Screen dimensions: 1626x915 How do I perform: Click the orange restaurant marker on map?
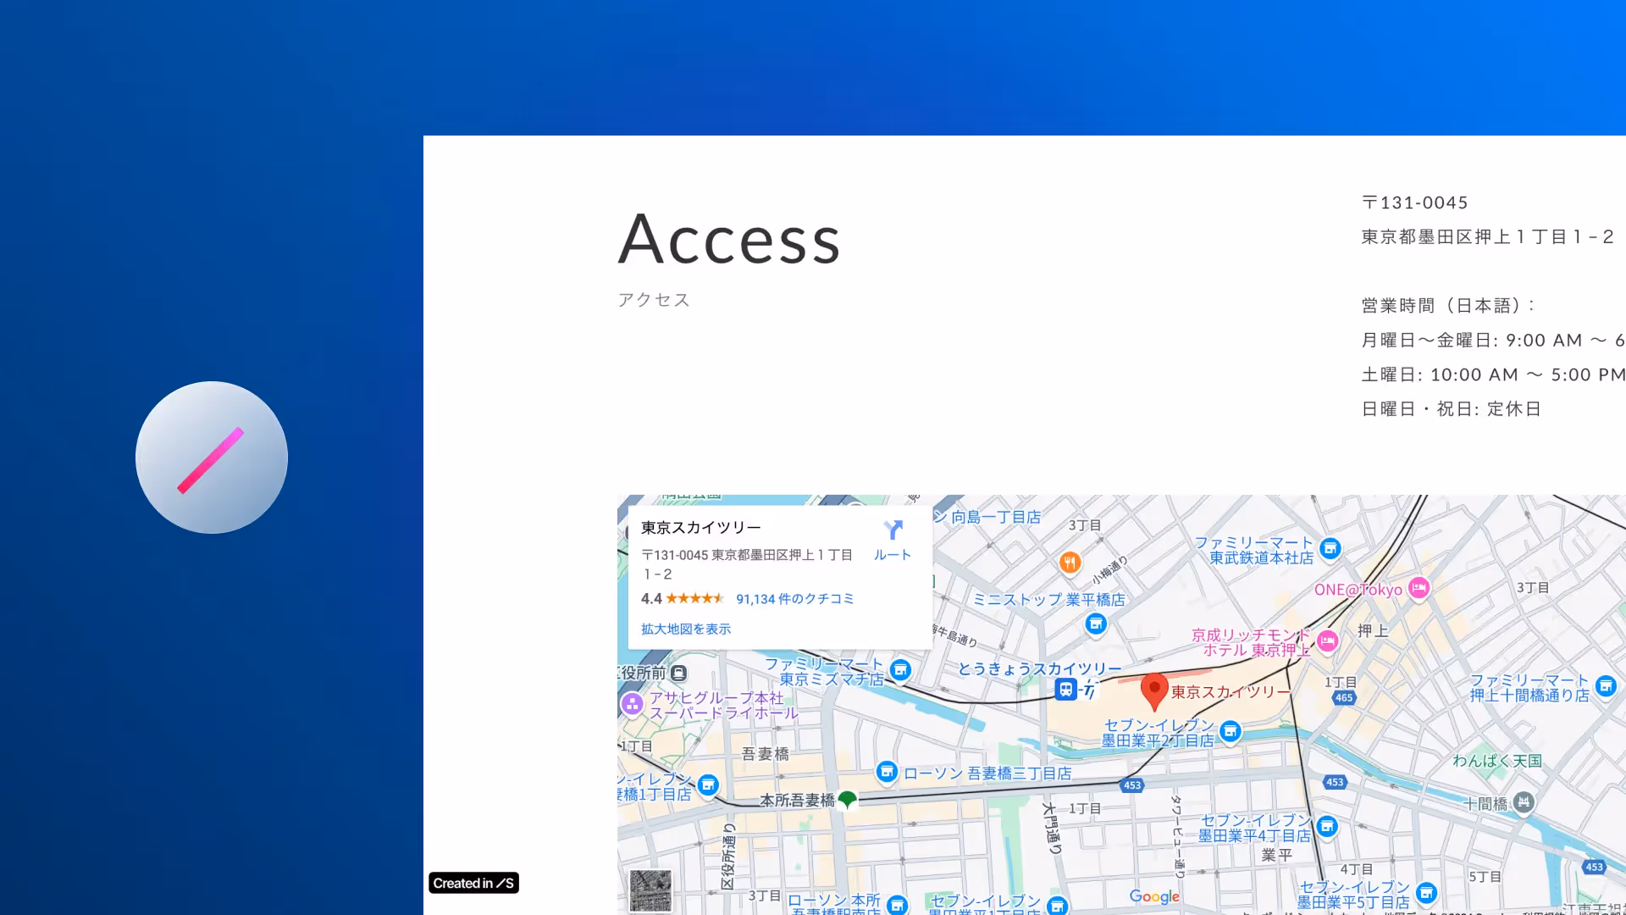(x=1070, y=562)
